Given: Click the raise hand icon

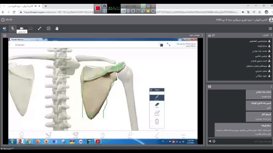Looking at the screenshot, I should (x=57, y=28).
